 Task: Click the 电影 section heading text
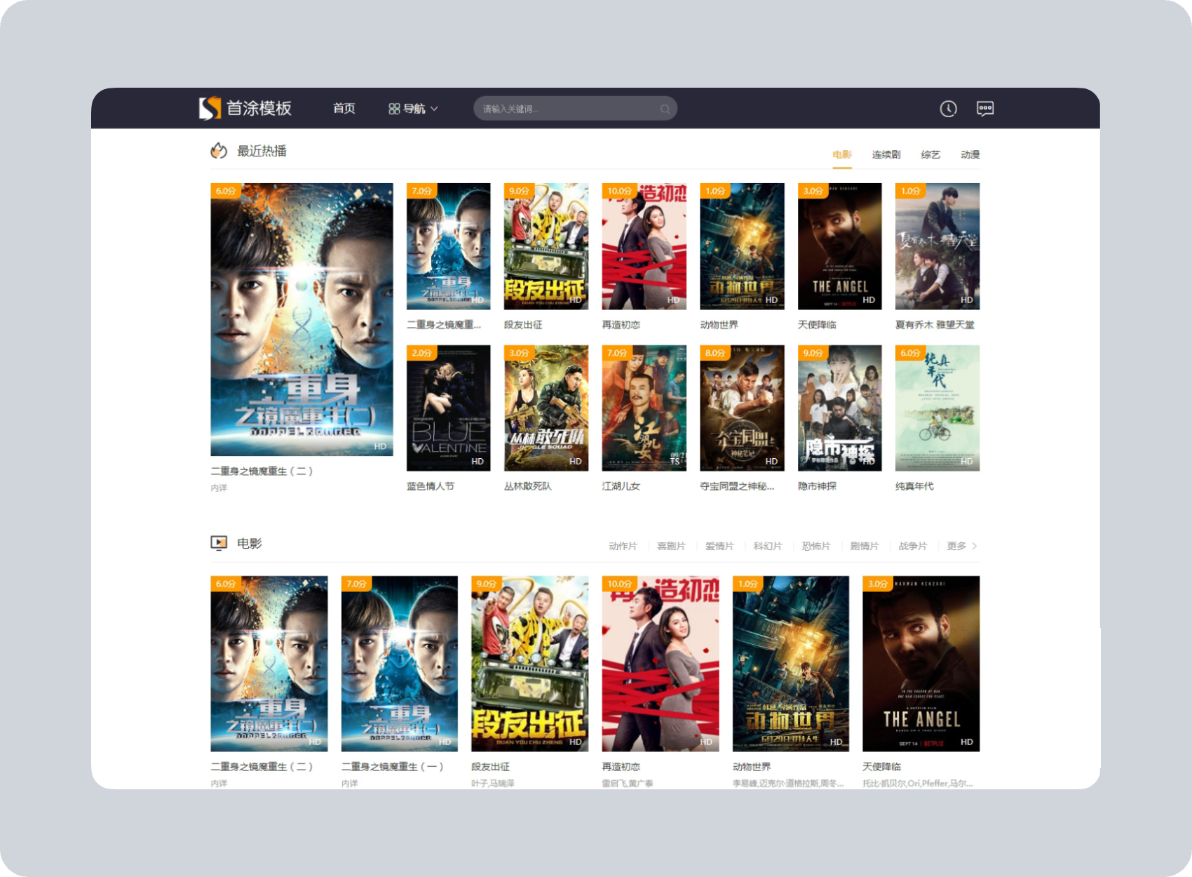pyautogui.click(x=250, y=543)
